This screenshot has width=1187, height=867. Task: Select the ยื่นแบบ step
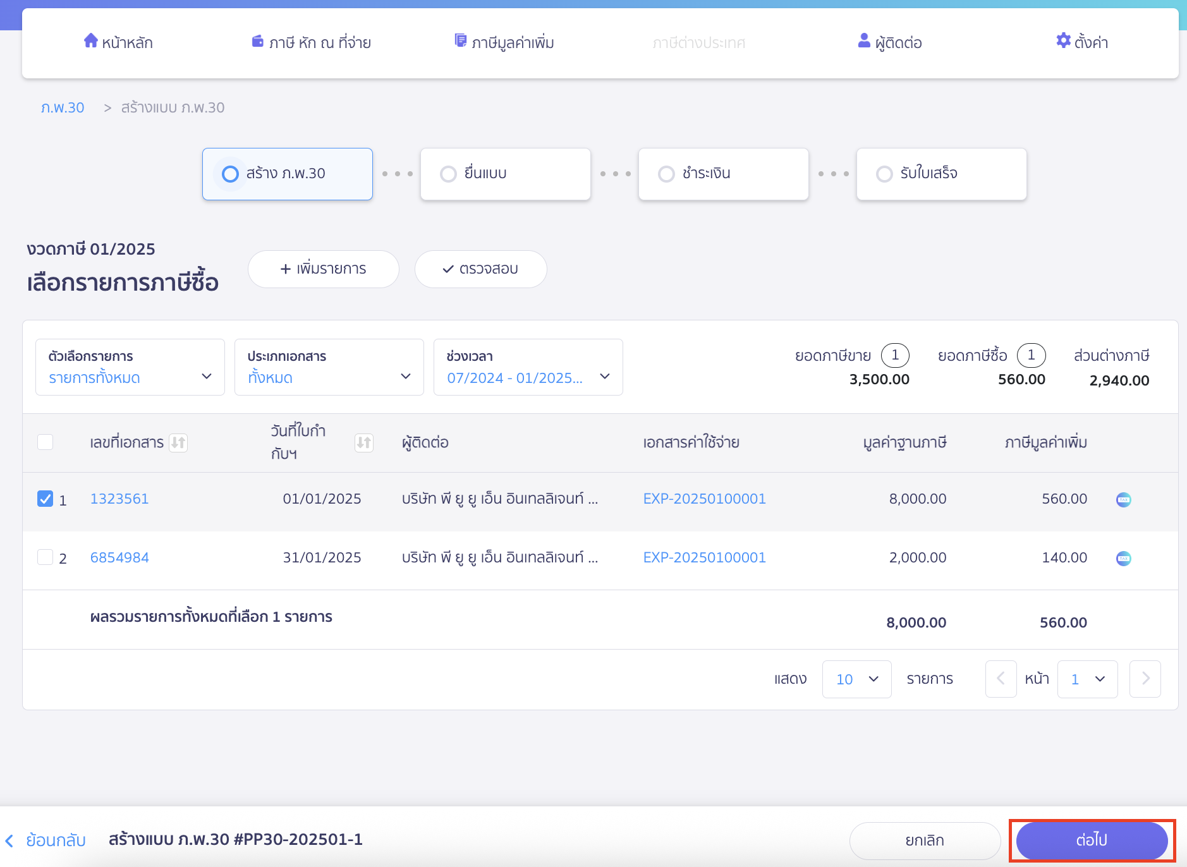pyautogui.click(x=505, y=174)
